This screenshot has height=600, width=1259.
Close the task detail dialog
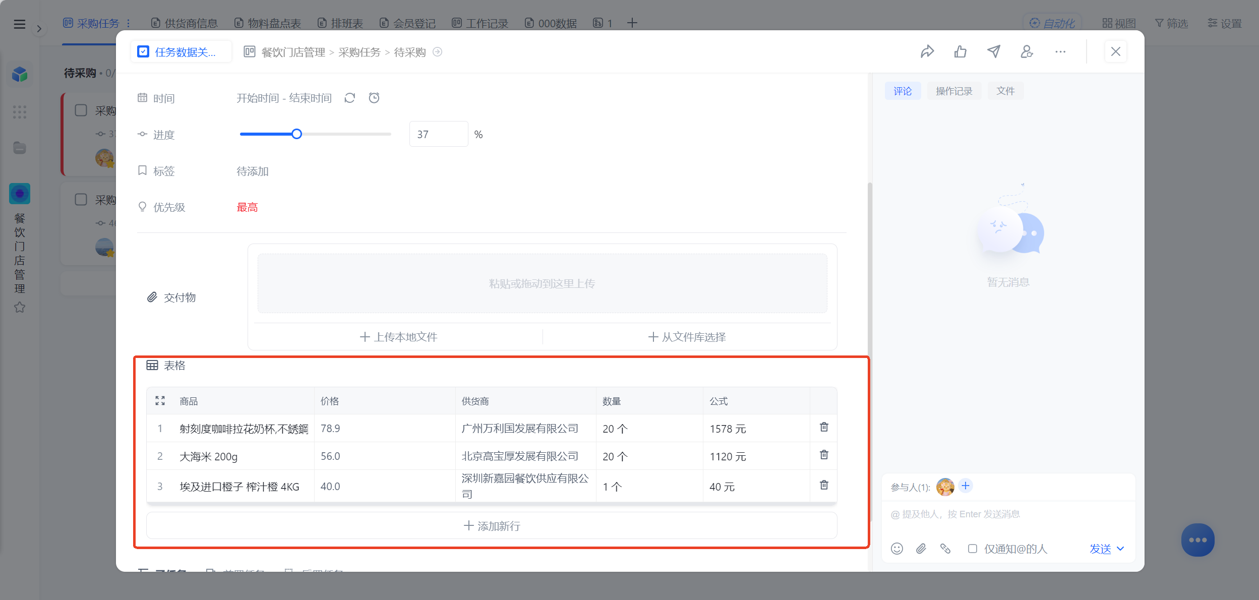(1116, 51)
